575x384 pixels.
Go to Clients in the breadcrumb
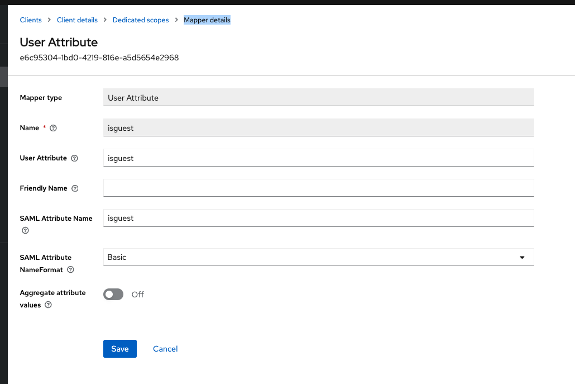coord(31,20)
